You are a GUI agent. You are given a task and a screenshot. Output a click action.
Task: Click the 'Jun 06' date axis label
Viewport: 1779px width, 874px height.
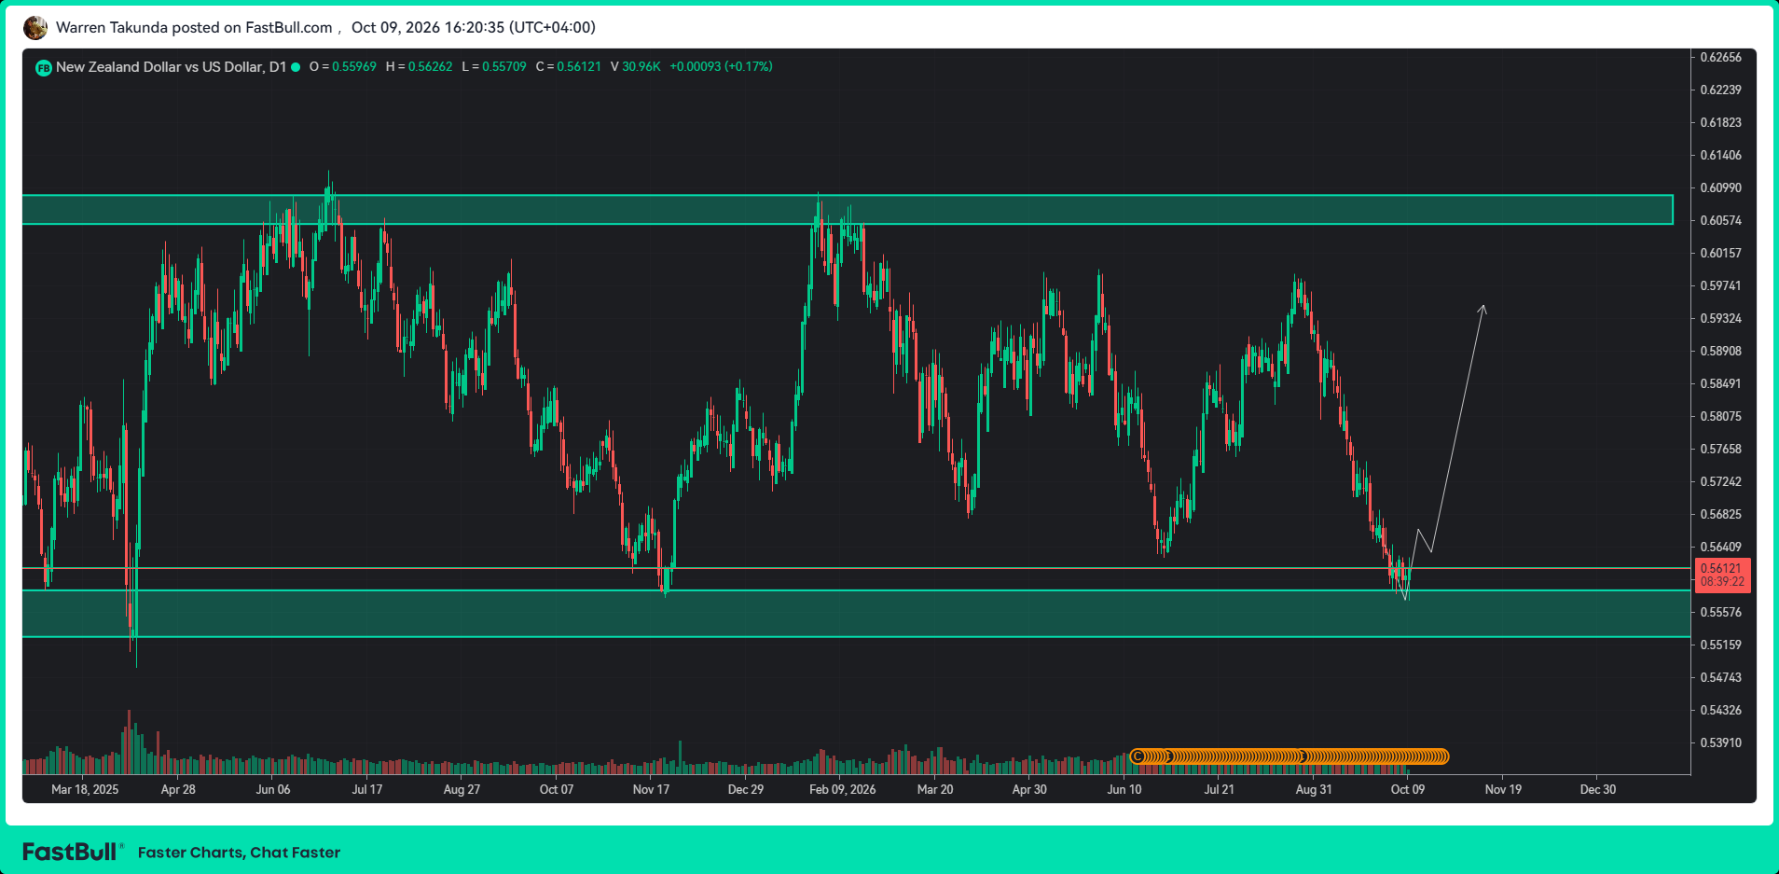273,789
